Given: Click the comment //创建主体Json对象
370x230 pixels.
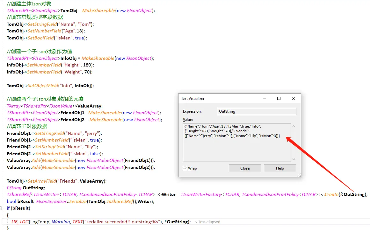Looking at the screenshot, I should pyautogui.click(x=29, y=4).
